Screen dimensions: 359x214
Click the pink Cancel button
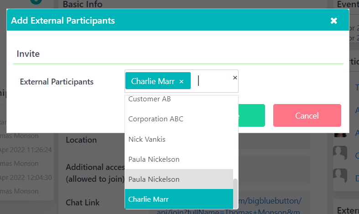(x=307, y=115)
